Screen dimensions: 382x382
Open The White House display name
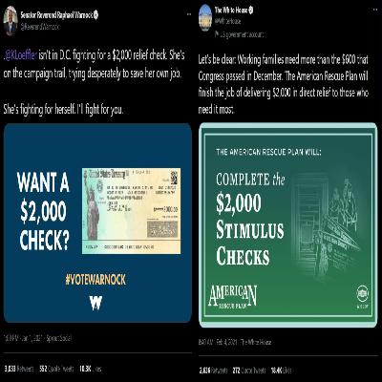[x=231, y=11]
